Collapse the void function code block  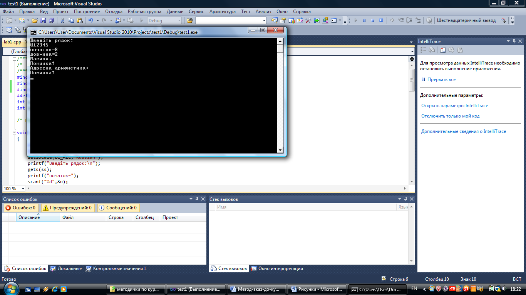coord(14,133)
